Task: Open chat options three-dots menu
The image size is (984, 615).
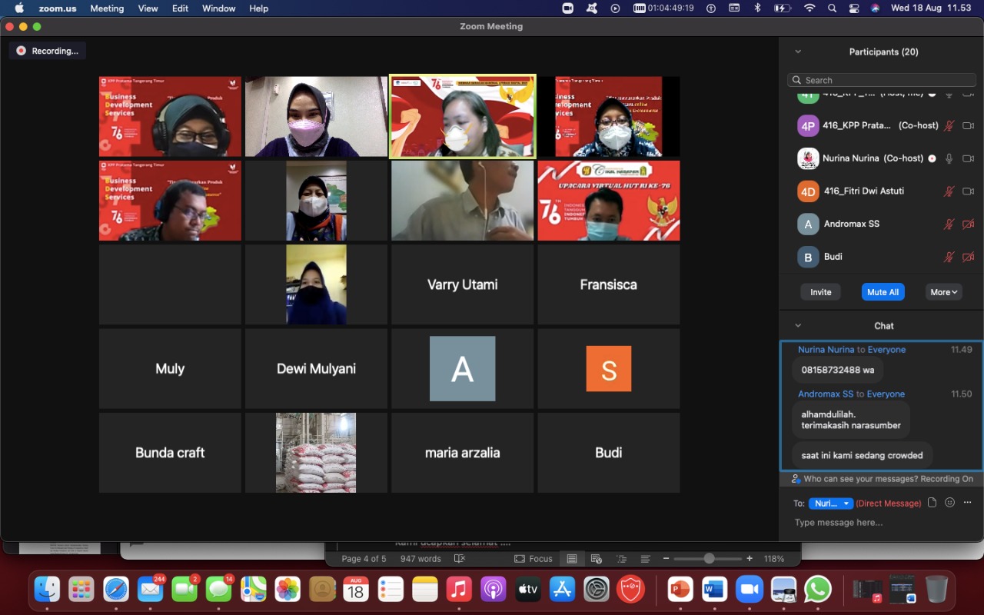Action: pos(967,503)
